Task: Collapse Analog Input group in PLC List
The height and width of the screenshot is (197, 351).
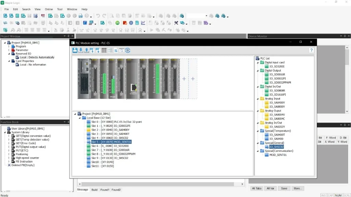Action: 258,99
